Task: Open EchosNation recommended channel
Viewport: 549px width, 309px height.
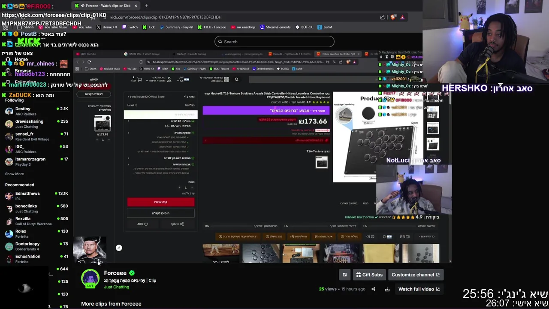Action: point(36,259)
